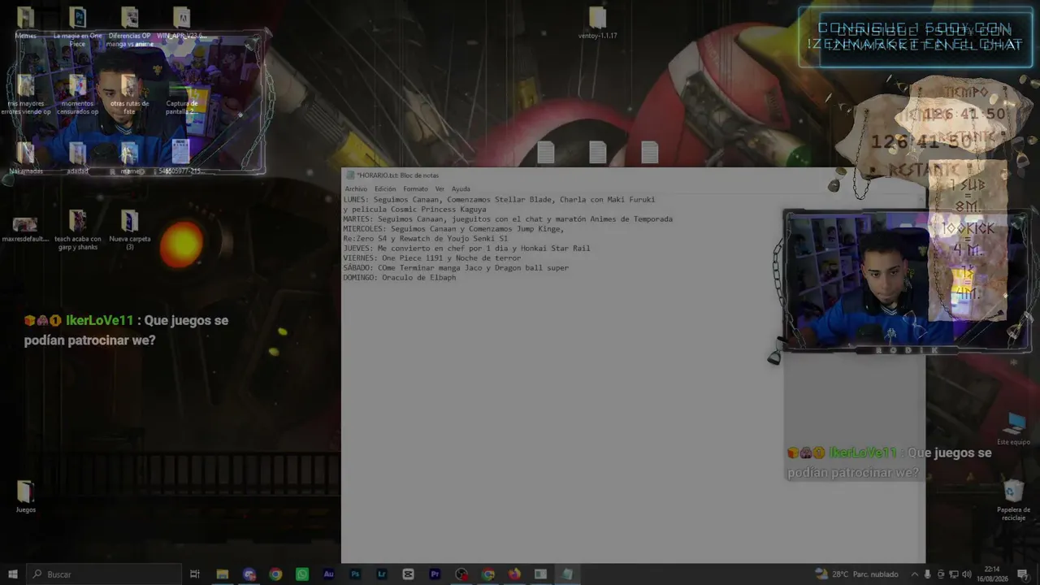Open Task View from the taskbar

(x=195, y=574)
